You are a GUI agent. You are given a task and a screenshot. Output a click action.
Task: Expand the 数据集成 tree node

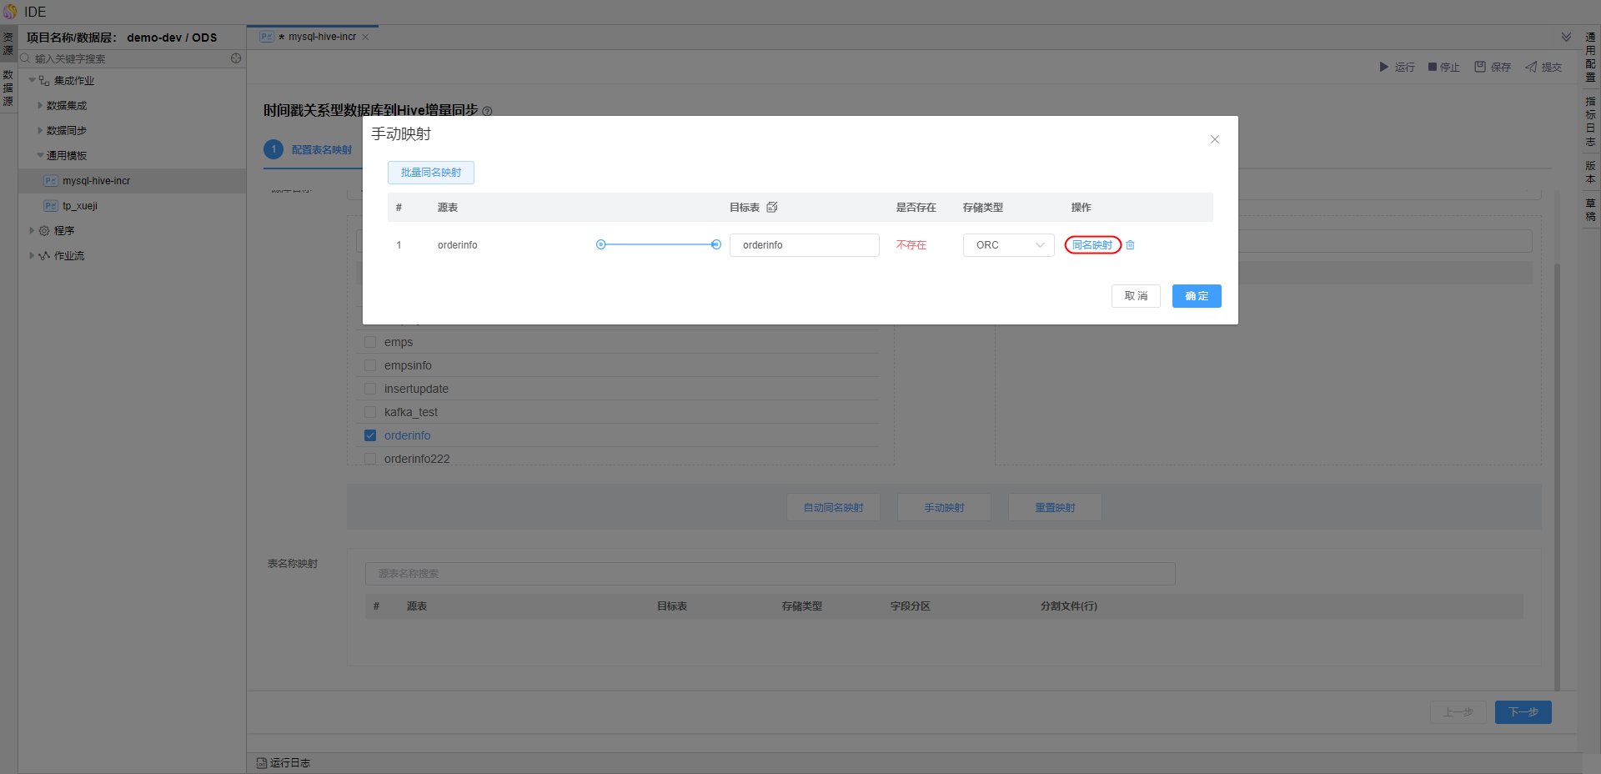(40, 106)
